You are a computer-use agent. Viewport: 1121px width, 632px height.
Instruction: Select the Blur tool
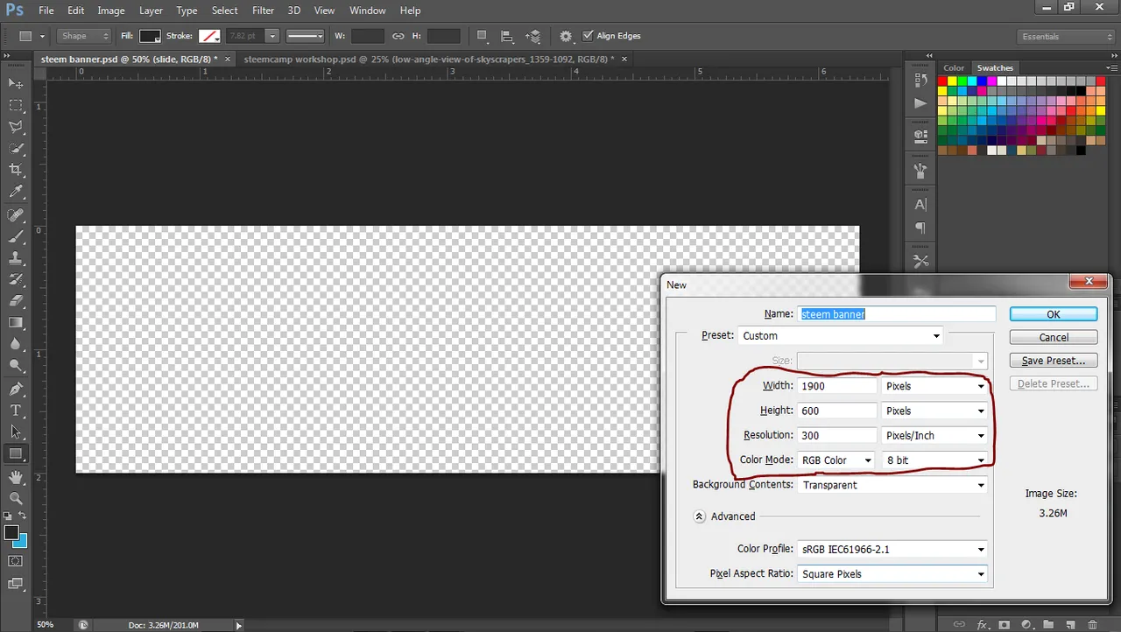point(16,345)
